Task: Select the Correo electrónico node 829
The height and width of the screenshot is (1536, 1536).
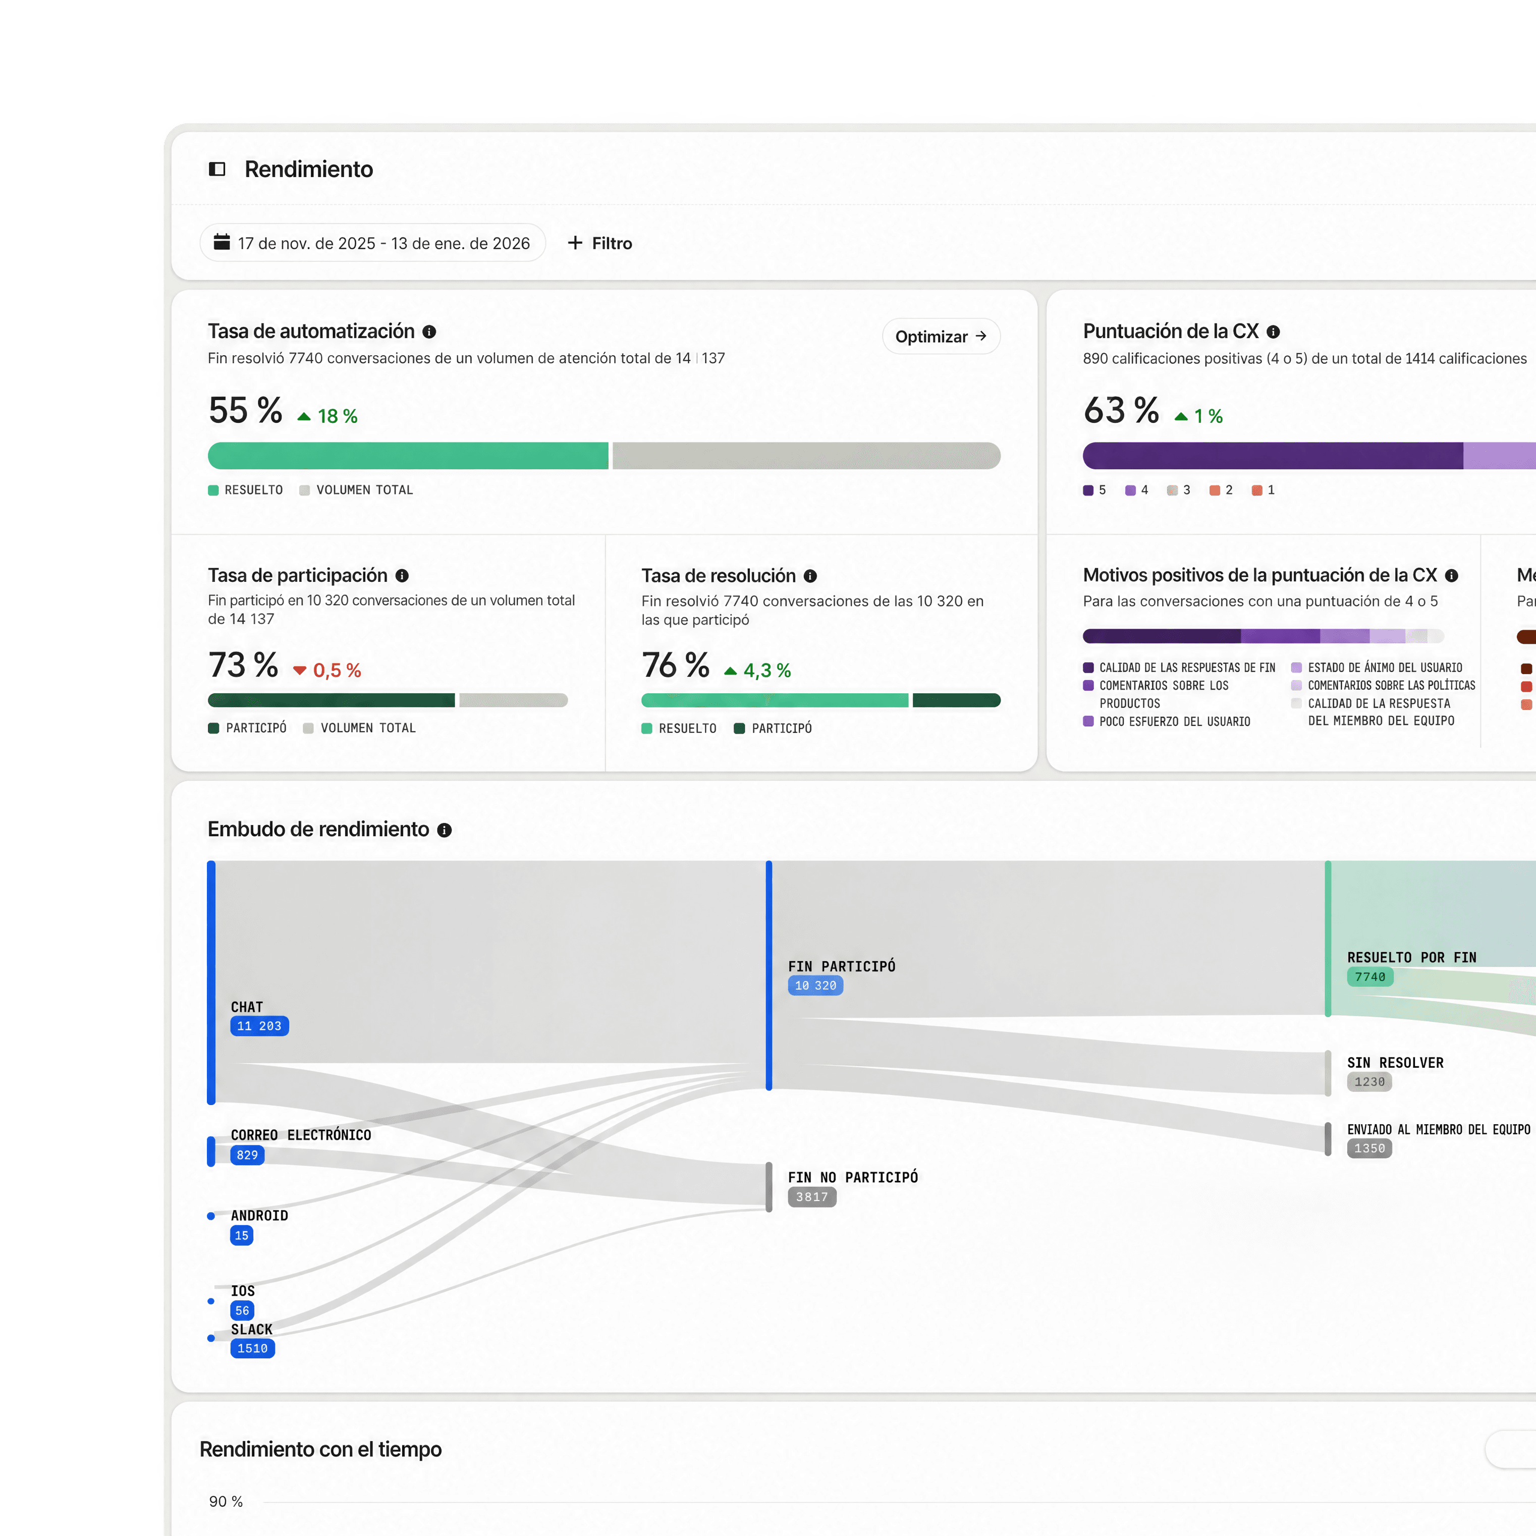Action: pyautogui.click(x=247, y=1155)
